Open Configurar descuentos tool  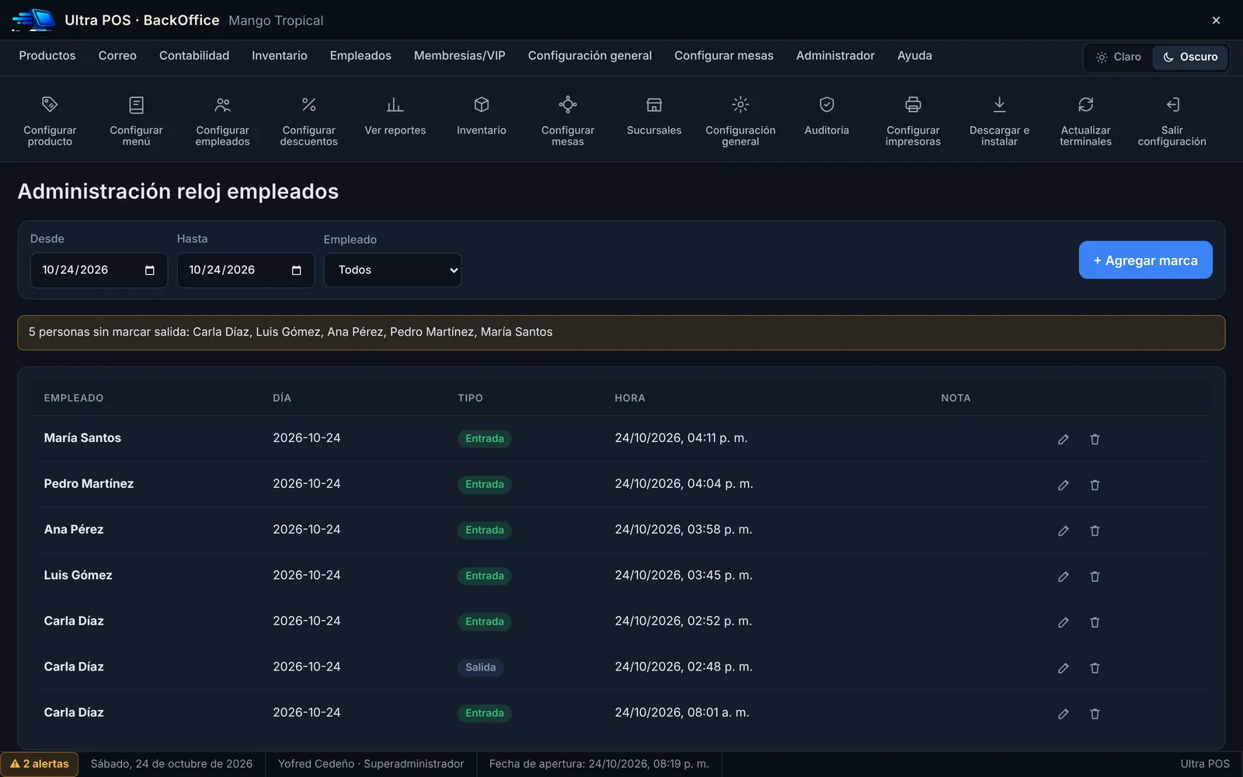[x=308, y=120]
